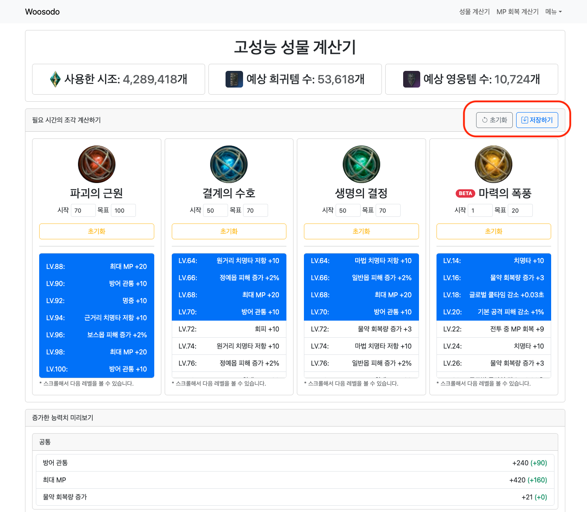Select LV.66 일반몹 피해 증가 row
The image size is (587, 512).
coord(361,278)
